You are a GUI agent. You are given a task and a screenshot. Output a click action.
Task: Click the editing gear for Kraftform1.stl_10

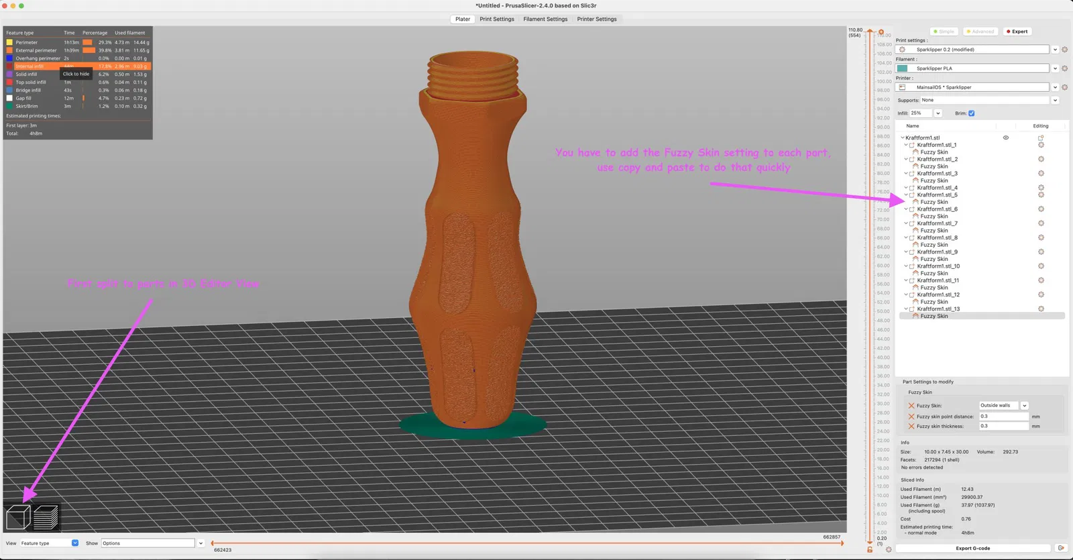pyautogui.click(x=1041, y=266)
